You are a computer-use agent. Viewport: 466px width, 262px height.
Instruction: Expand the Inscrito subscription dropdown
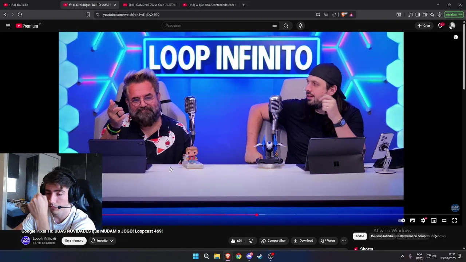click(x=102, y=241)
